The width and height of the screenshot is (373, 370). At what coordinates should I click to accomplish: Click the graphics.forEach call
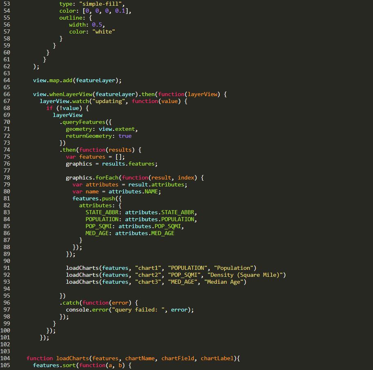click(x=92, y=178)
